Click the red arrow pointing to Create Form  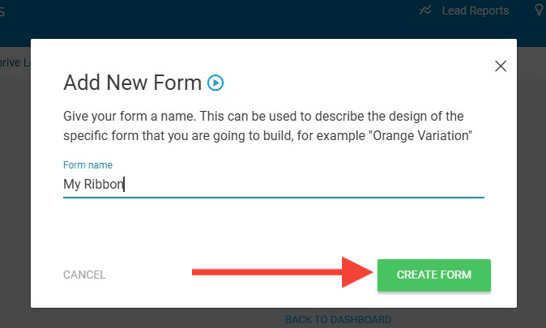(277, 275)
